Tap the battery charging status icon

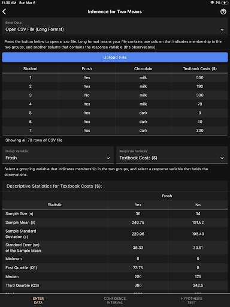(x=225, y=3)
